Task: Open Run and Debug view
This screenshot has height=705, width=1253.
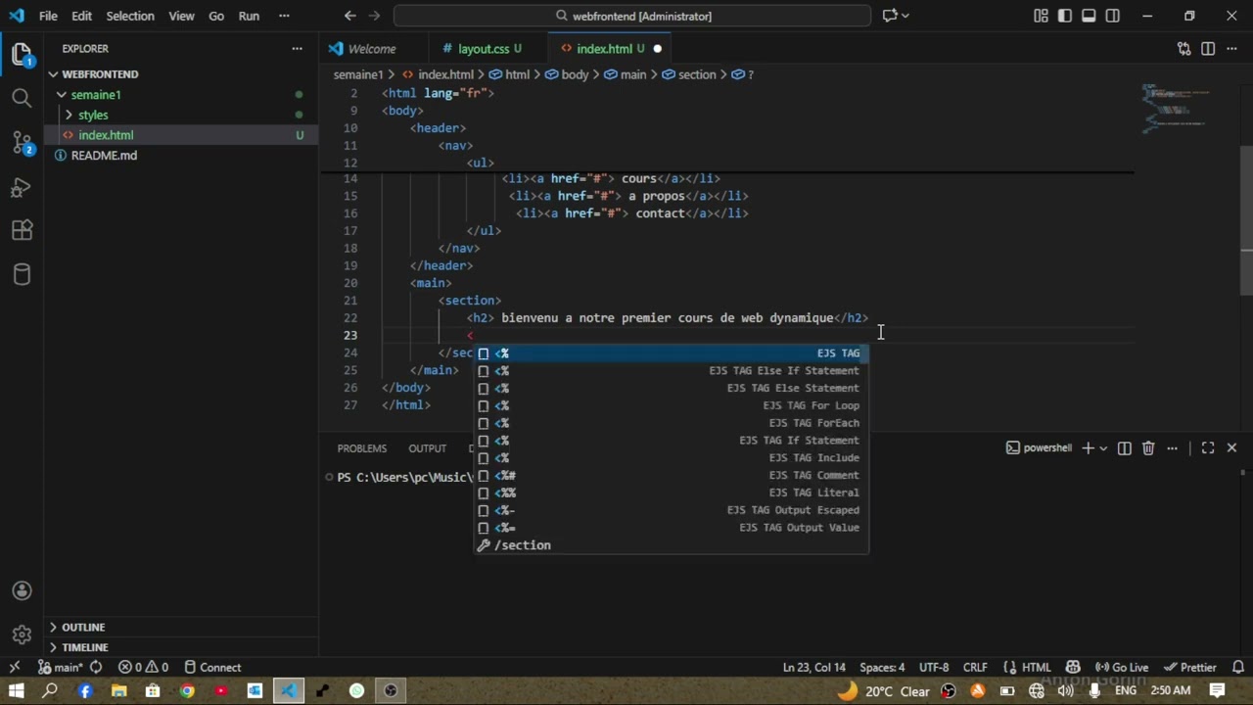Action: coord(22,187)
